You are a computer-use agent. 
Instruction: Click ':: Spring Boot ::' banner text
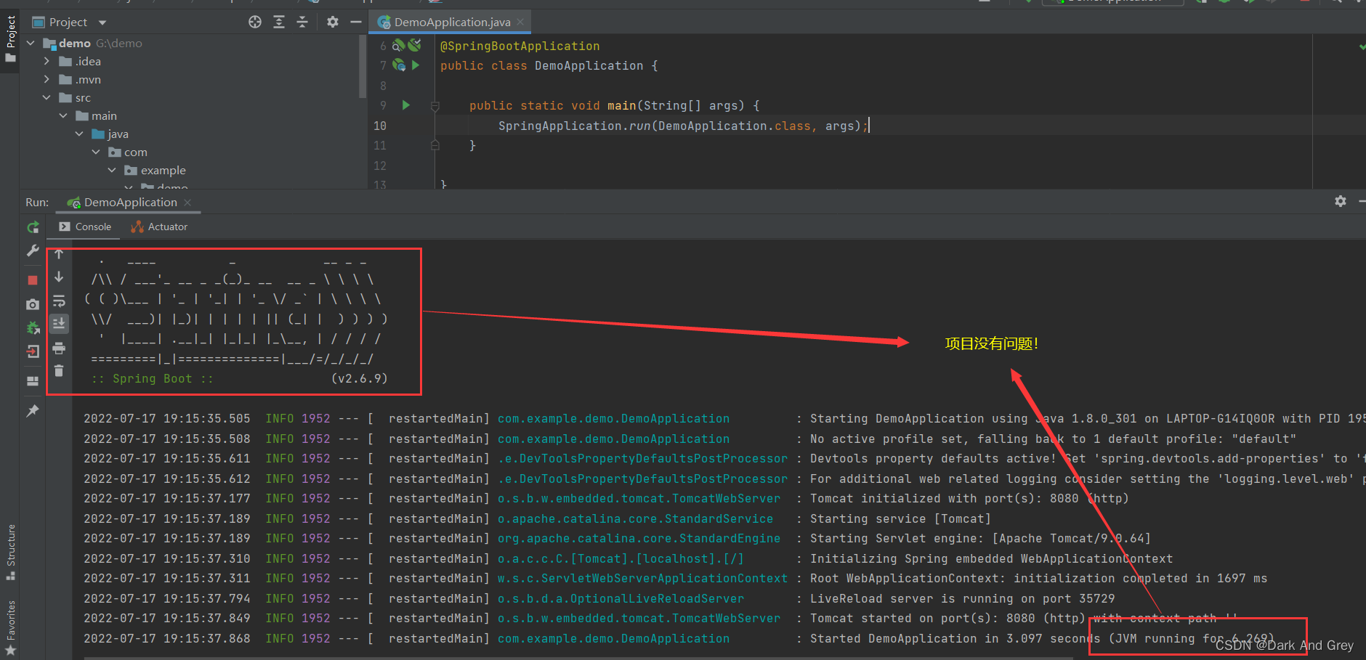152,378
